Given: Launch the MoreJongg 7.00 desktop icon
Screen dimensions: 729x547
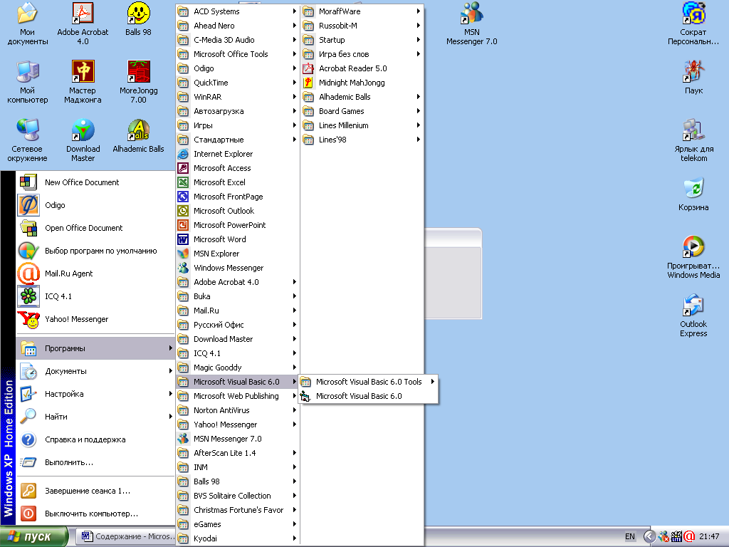Looking at the screenshot, I should (x=139, y=72).
